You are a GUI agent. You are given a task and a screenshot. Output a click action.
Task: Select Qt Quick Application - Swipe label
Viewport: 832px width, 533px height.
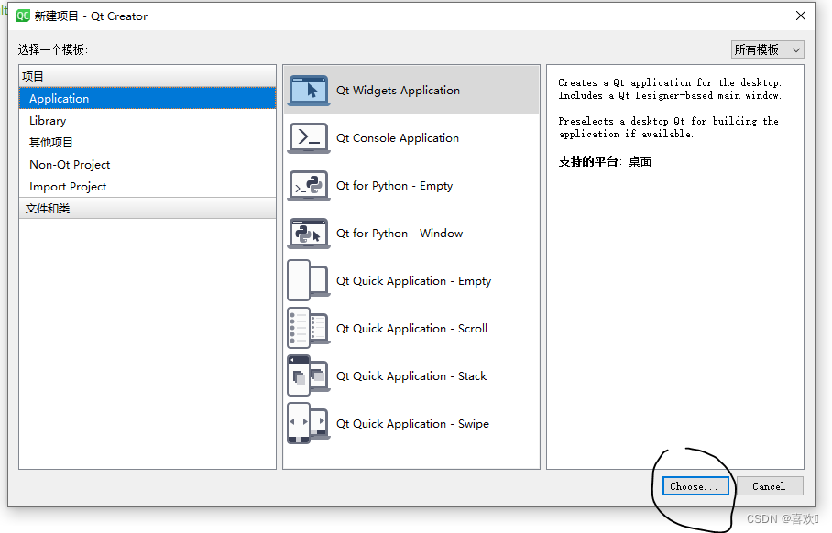(412, 424)
